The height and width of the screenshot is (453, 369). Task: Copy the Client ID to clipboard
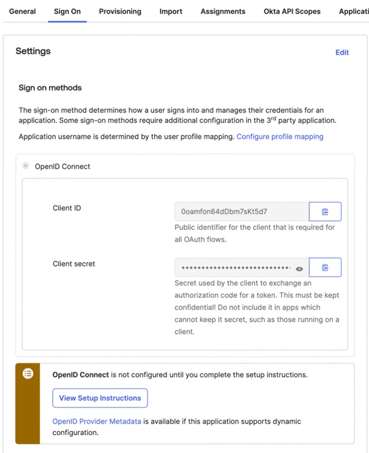click(x=325, y=212)
